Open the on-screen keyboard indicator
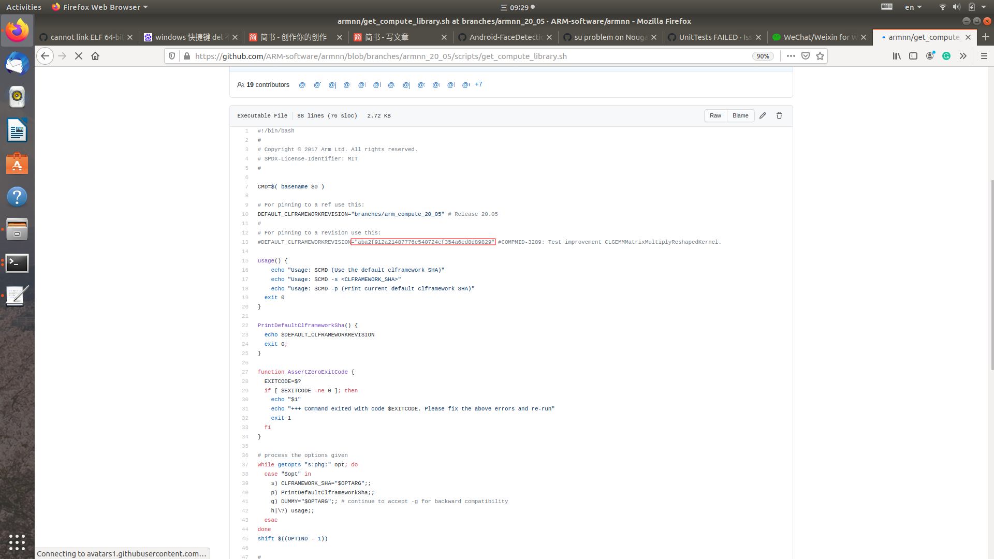This screenshot has width=994, height=559. pos(887,7)
